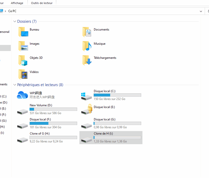Image resolution: width=209 pixels, height=178 pixels.
Task: Open the Vidéos folder icon
Action: [x=23, y=74]
